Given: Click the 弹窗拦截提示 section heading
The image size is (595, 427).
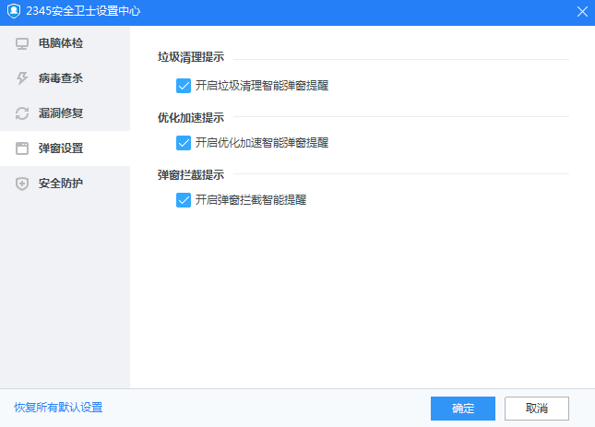Looking at the screenshot, I should click(191, 175).
